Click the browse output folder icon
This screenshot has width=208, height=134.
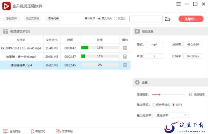pyautogui.click(x=167, y=19)
